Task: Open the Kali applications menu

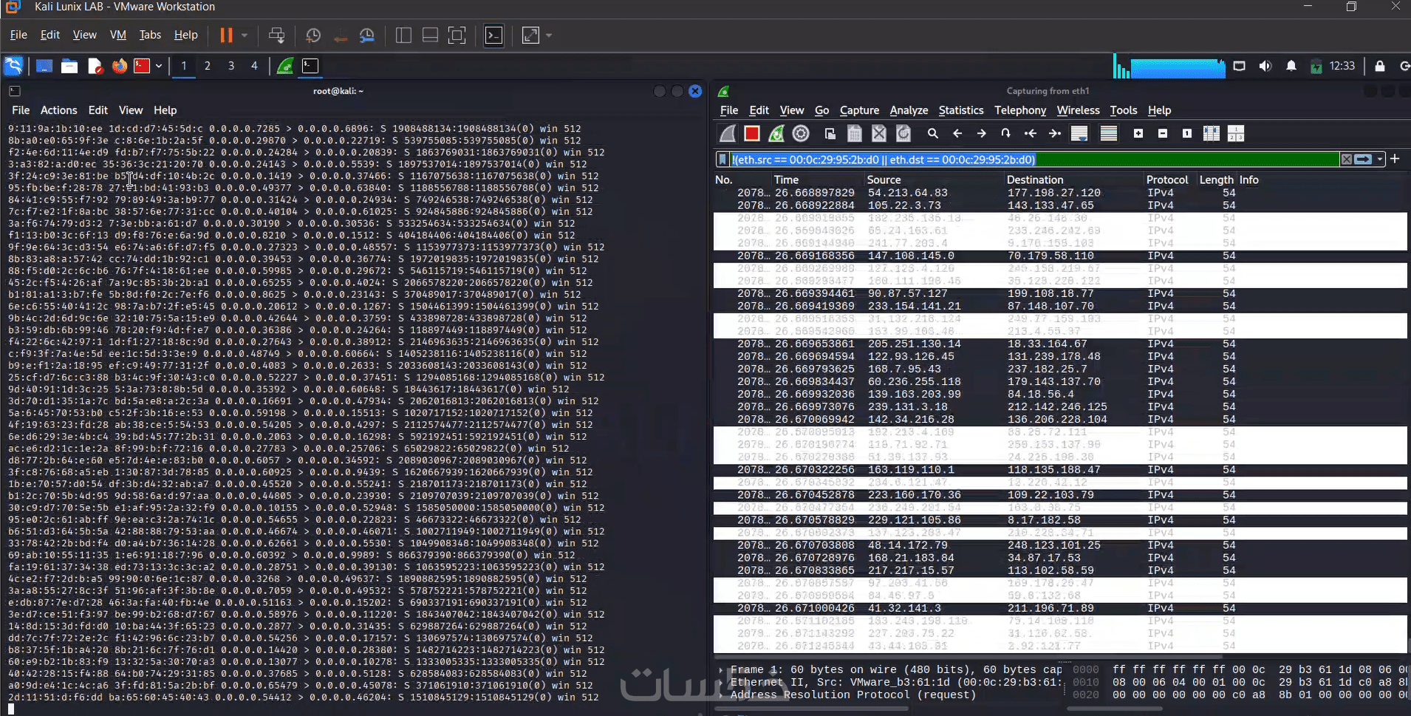Action: [14, 66]
